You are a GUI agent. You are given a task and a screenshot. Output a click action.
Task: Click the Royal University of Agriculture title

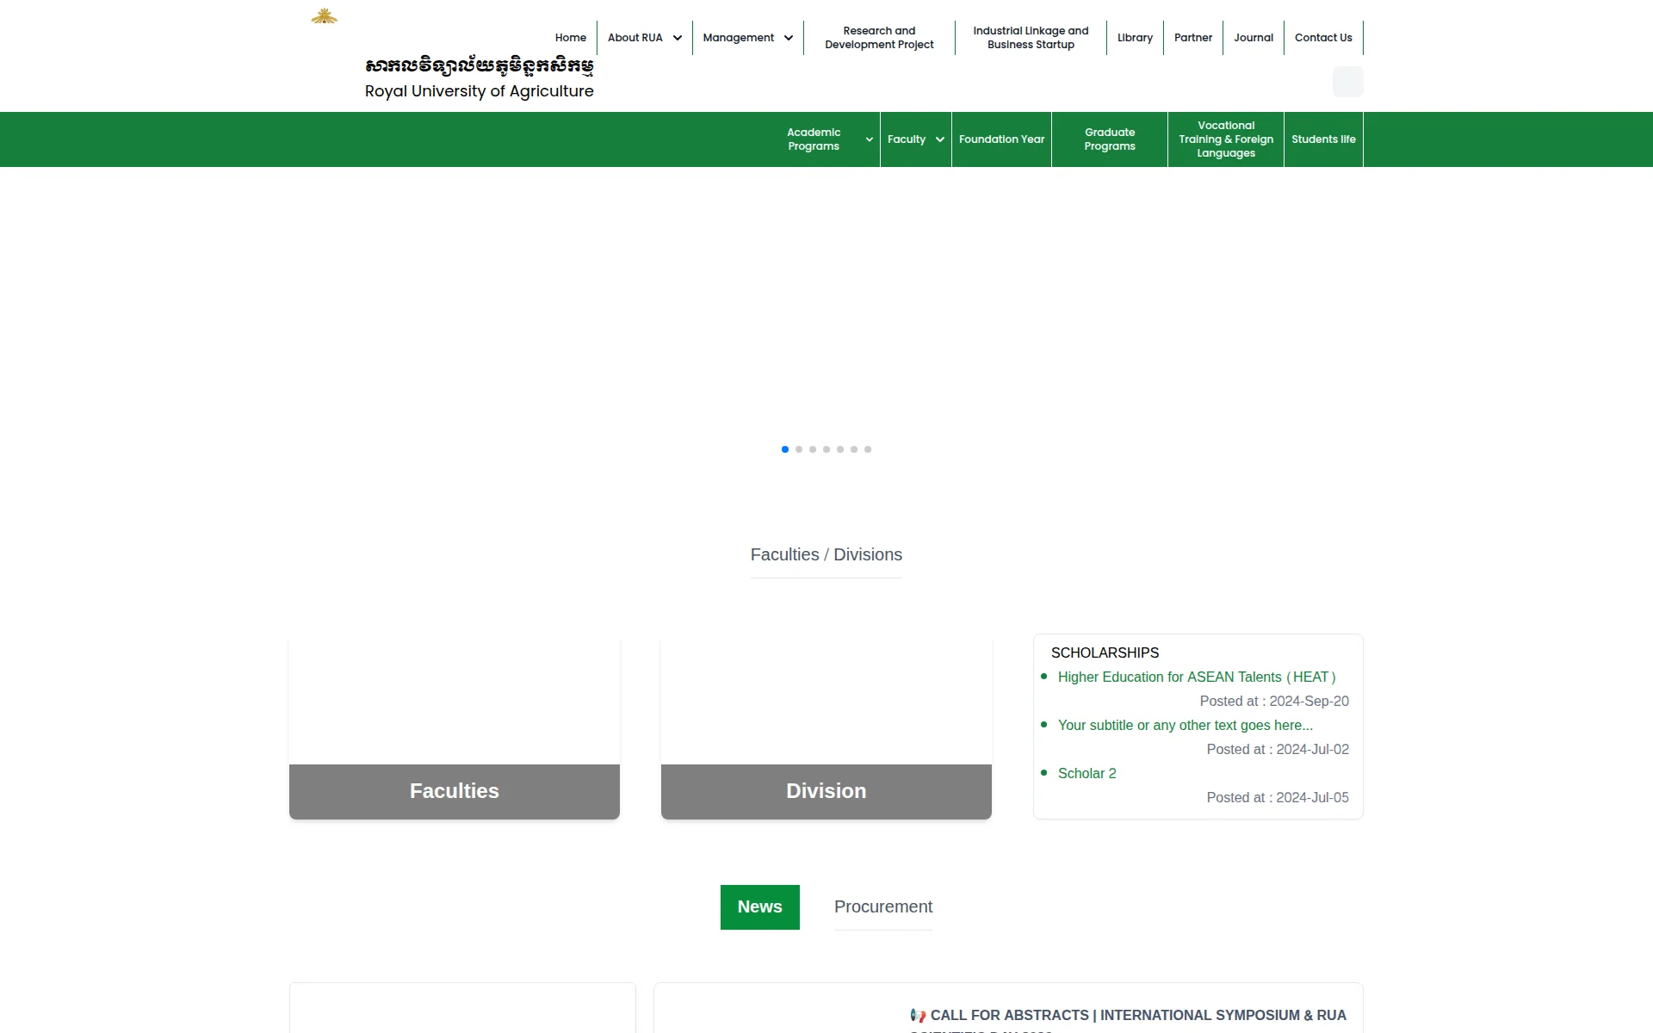pyautogui.click(x=480, y=91)
